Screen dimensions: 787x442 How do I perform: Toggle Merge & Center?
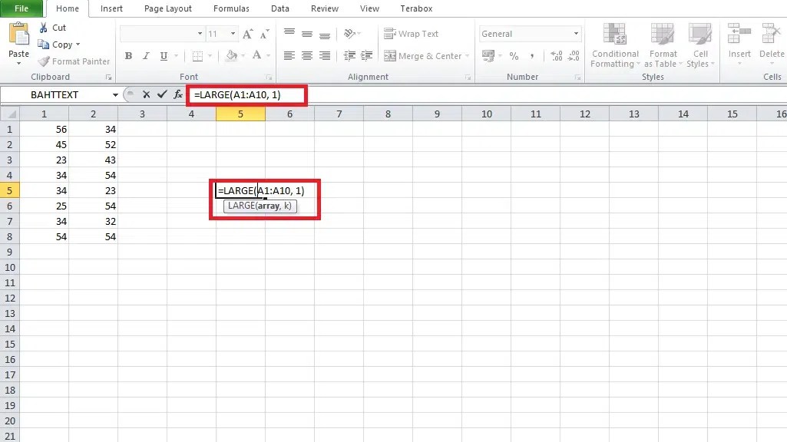point(425,55)
